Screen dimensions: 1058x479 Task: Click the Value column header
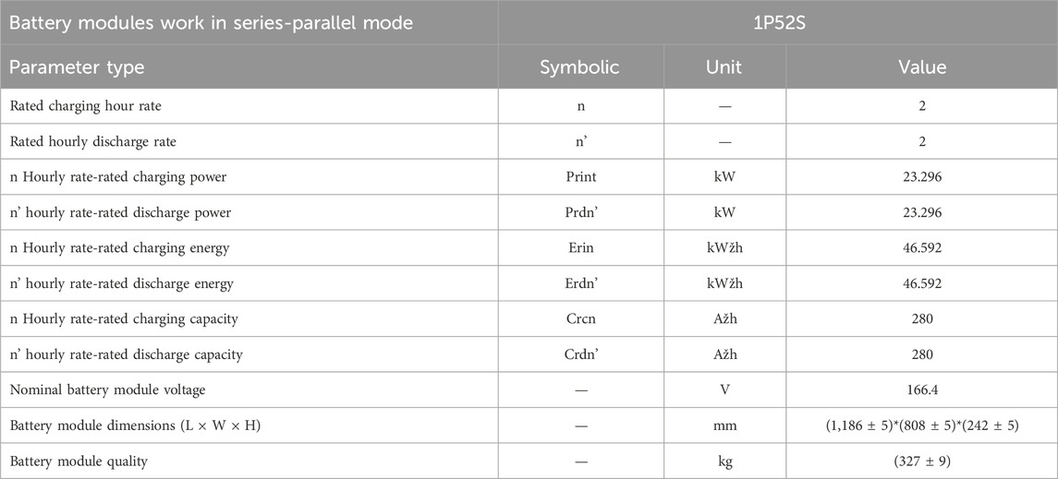click(x=921, y=67)
